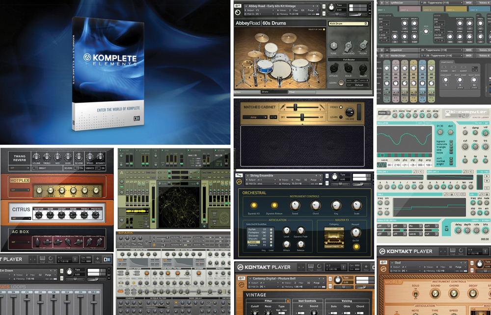Toggle Stereo option on Matched Cabinet
This screenshot has height=315, width=491.
click(x=341, y=107)
